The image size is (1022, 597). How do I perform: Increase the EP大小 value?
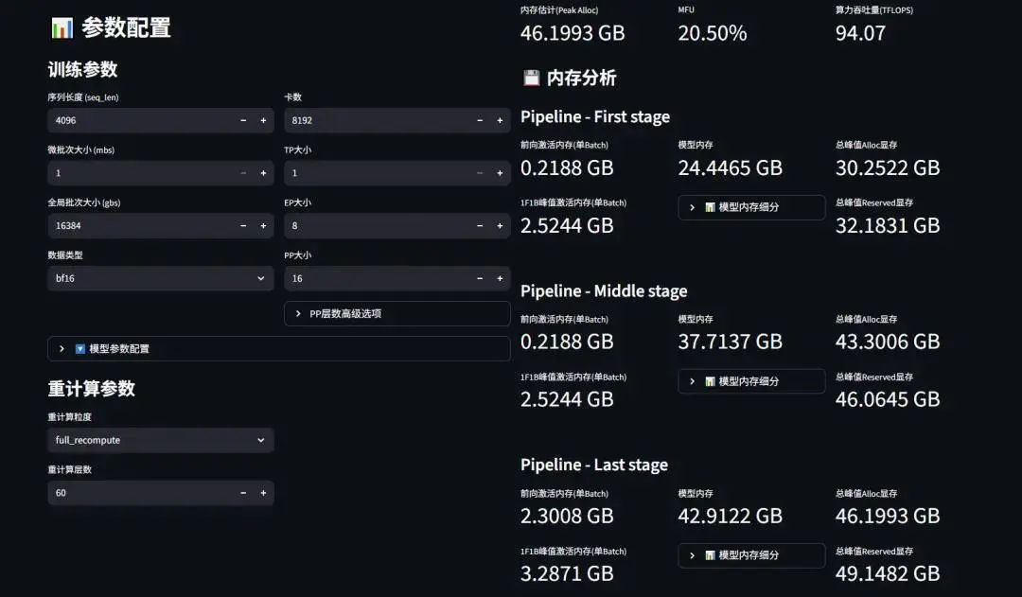[x=500, y=225]
